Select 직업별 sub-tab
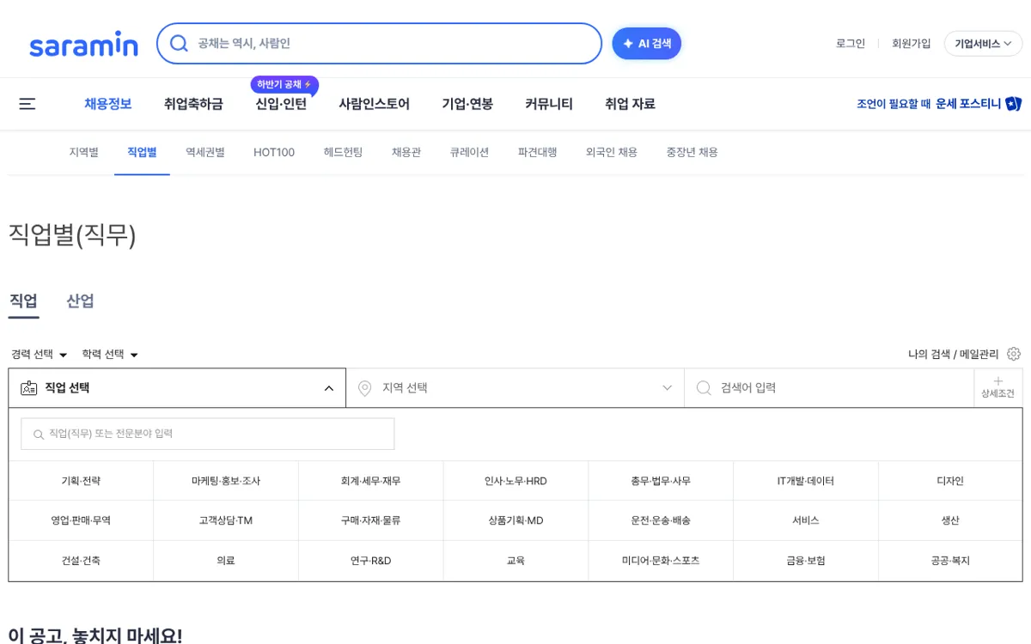Image resolution: width=1031 pixels, height=644 pixels. 142,152
